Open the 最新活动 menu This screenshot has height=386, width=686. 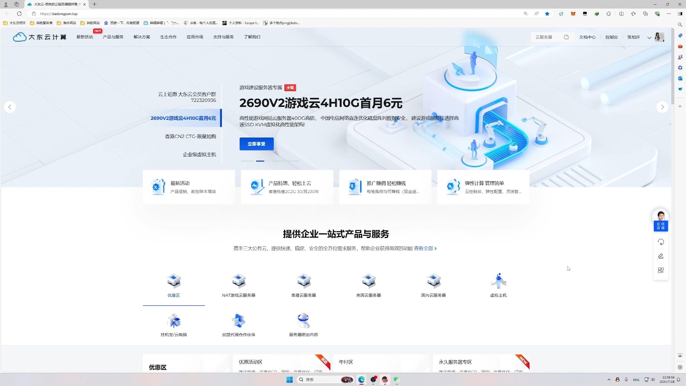point(85,37)
